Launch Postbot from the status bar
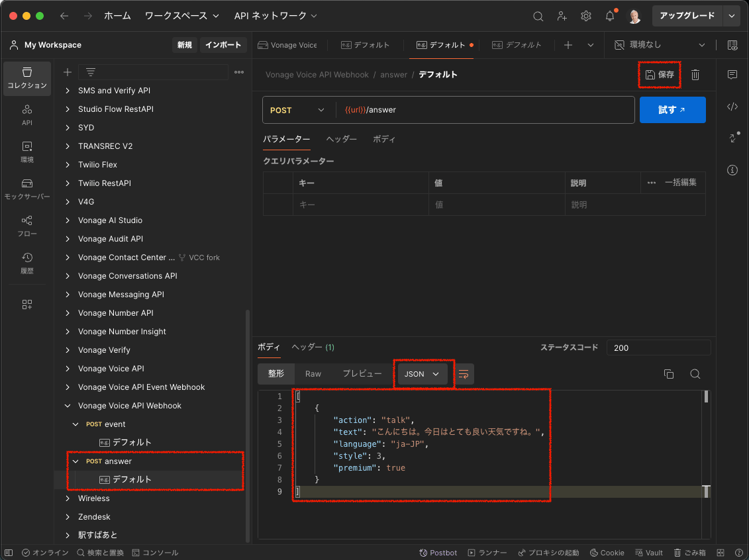The width and height of the screenshot is (749, 560). coord(438,552)
